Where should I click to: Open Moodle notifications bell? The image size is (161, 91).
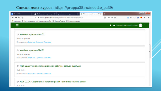(x=110, y=25)
